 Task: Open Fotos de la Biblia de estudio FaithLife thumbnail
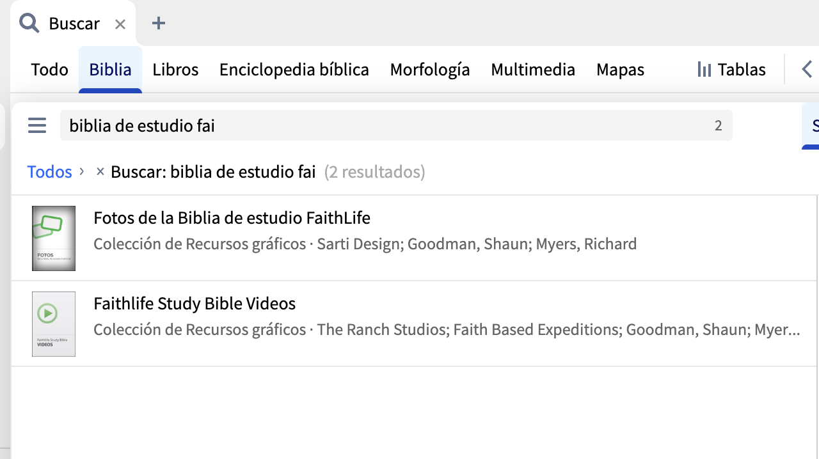tap(54, 238)
